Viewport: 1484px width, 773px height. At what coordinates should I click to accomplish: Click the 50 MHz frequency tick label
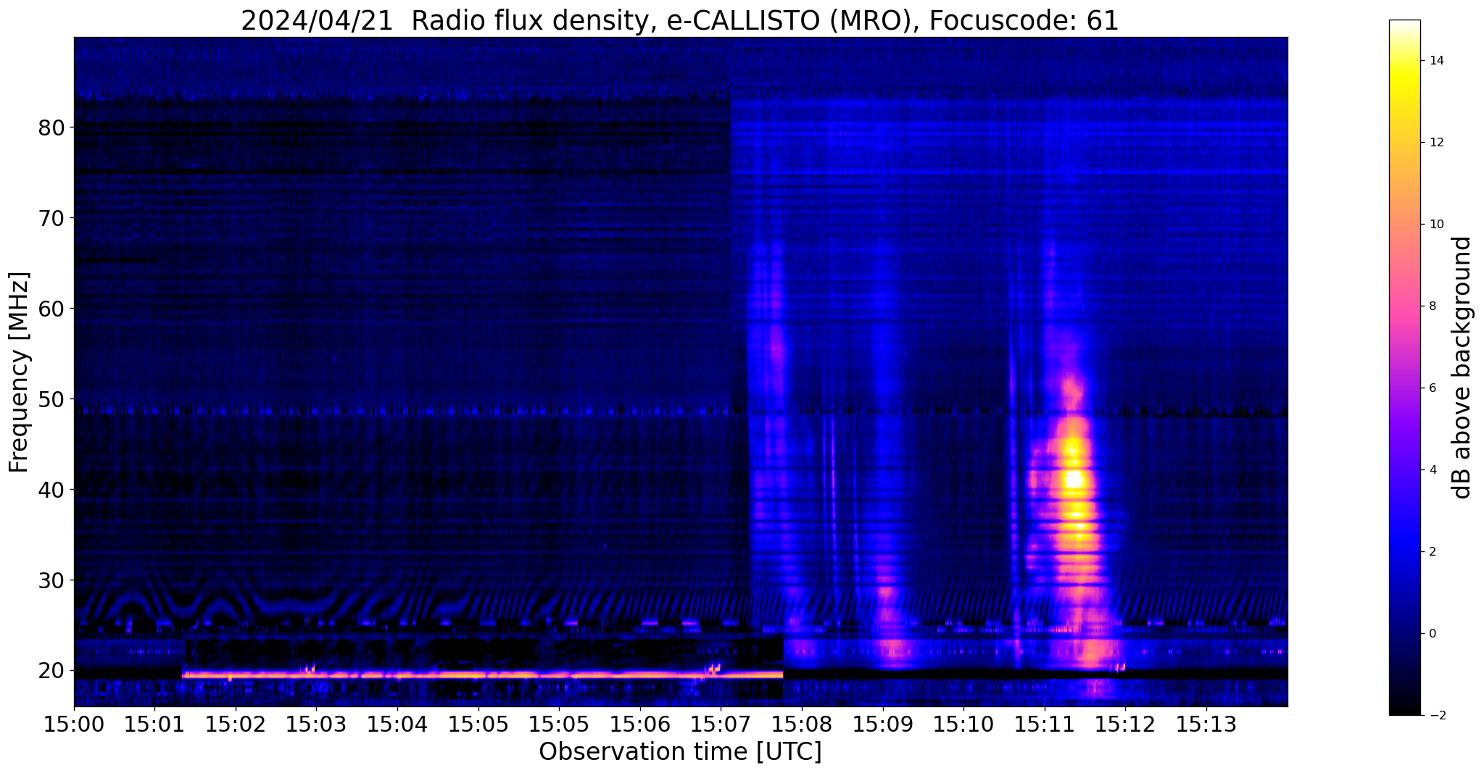(x=51, y=399)
